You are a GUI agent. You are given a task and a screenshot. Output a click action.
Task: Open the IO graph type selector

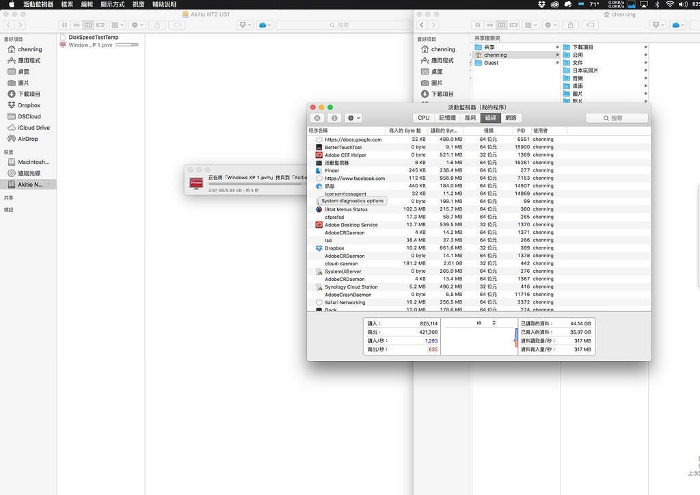pyautogui.click(x=486, y=323)
